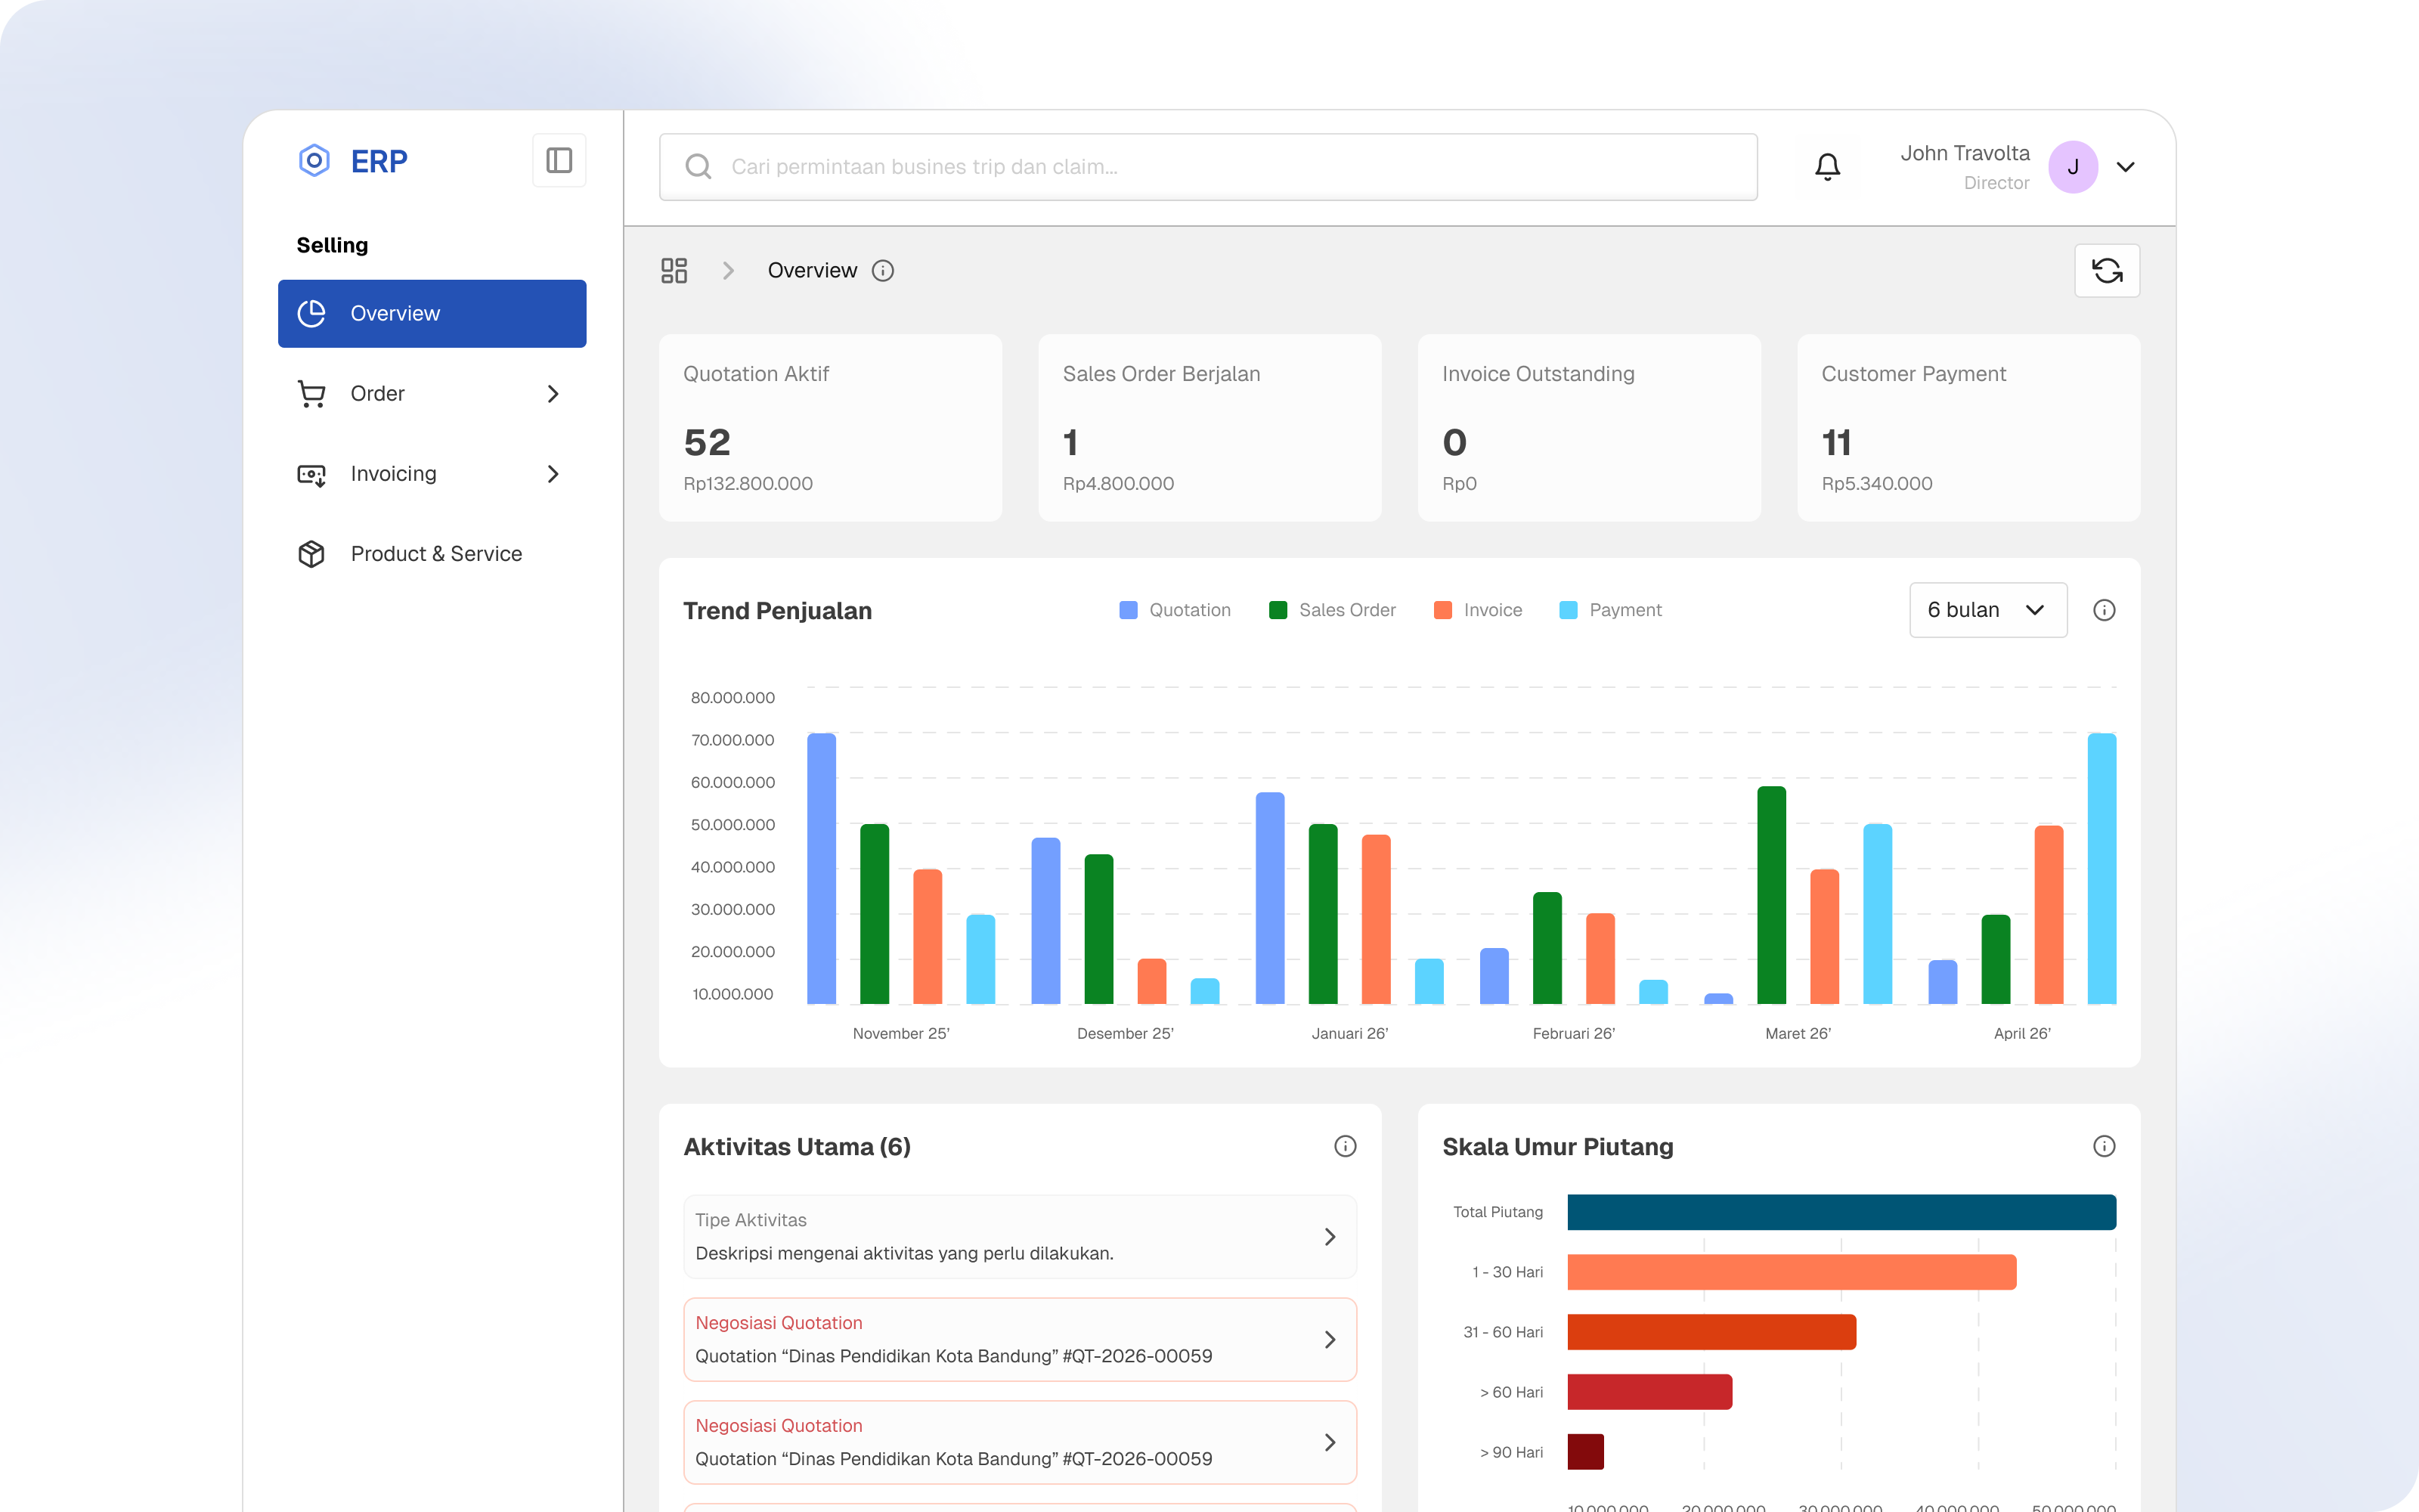The height and width of the screenshot is (1512, 2419).
Task: View Trend Penjualan info icon
Action: tap(2104, 610)
